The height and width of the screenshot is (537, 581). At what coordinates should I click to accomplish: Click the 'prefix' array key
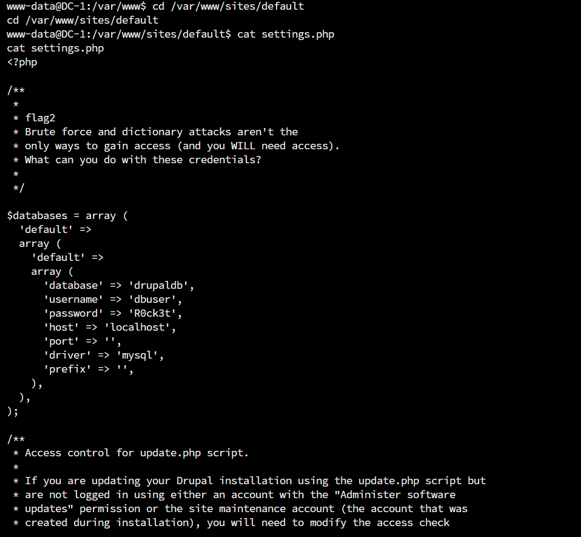pyautogui.click(x=67, y=369)
